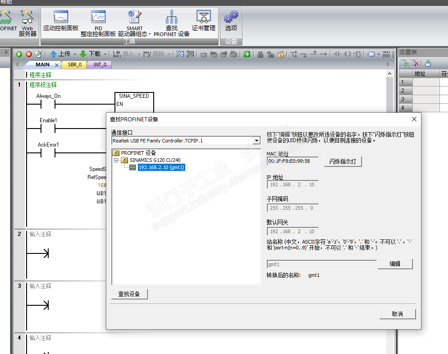Click variable table delete row icon
448x354 pixels.
(x=415, y=64)
